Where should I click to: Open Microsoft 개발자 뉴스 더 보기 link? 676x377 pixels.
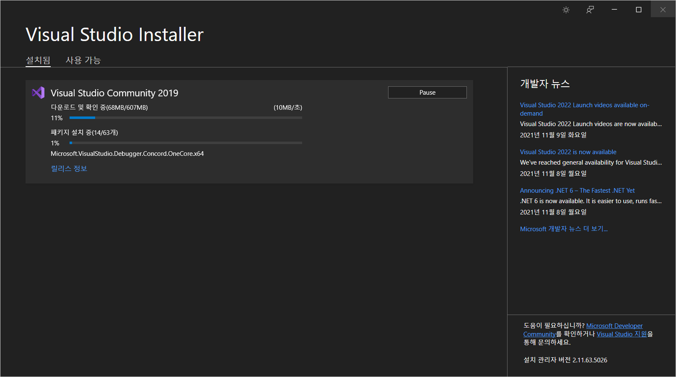[x=564, y=229]
